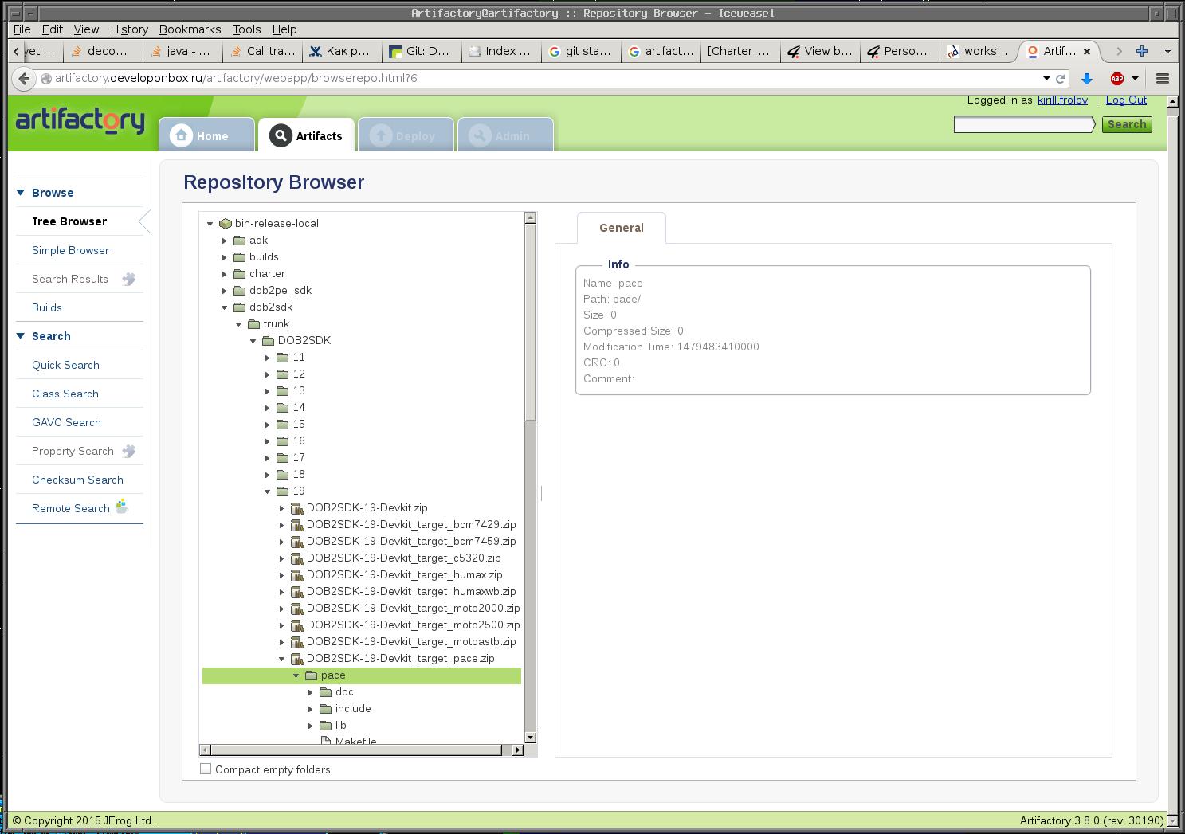Image resolution: width=1185 pixels, height=834 pixels.
Task: Click the doc folder icon
Action: click(x=325, y=692)
